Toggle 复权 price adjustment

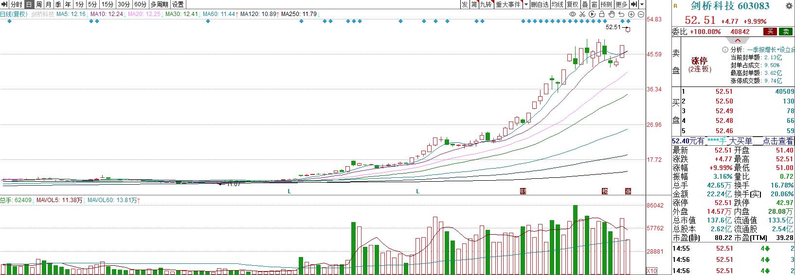coord(573,4)
